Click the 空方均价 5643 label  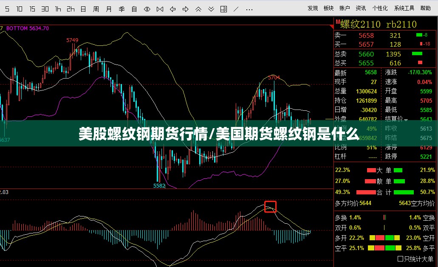point(416,203)
